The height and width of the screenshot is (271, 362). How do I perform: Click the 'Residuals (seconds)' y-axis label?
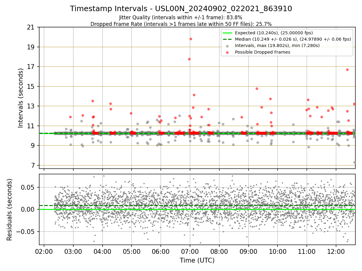click(10, 210)
